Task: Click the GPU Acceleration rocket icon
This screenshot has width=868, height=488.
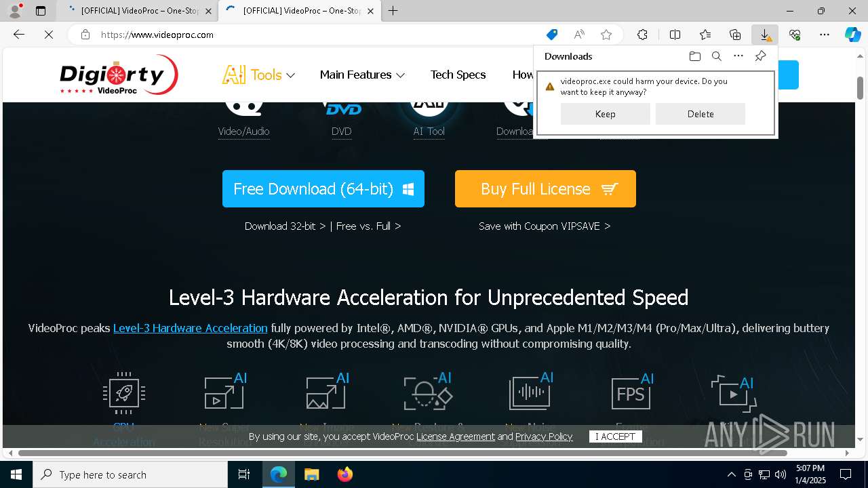Action: coord(123,392)
